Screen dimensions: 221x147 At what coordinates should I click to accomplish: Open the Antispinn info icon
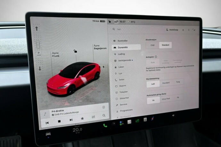(x=156, y=57)
